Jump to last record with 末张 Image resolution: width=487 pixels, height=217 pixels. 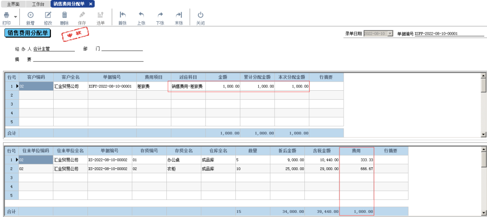click(x=179, y=15)
